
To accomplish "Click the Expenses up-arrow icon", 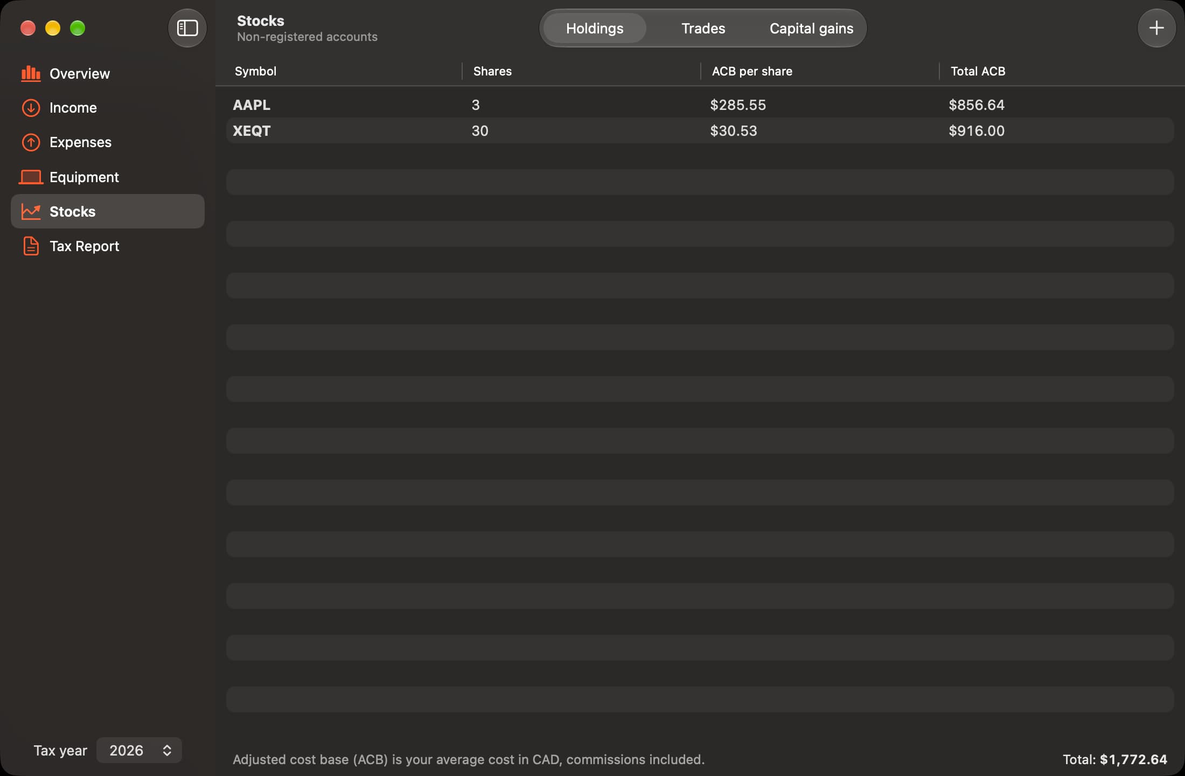I will coord(31,142).
